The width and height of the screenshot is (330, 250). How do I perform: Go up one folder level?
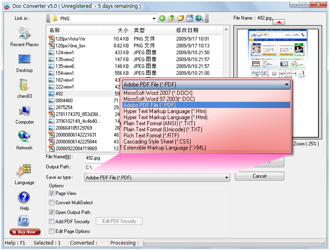click(172, 18)
